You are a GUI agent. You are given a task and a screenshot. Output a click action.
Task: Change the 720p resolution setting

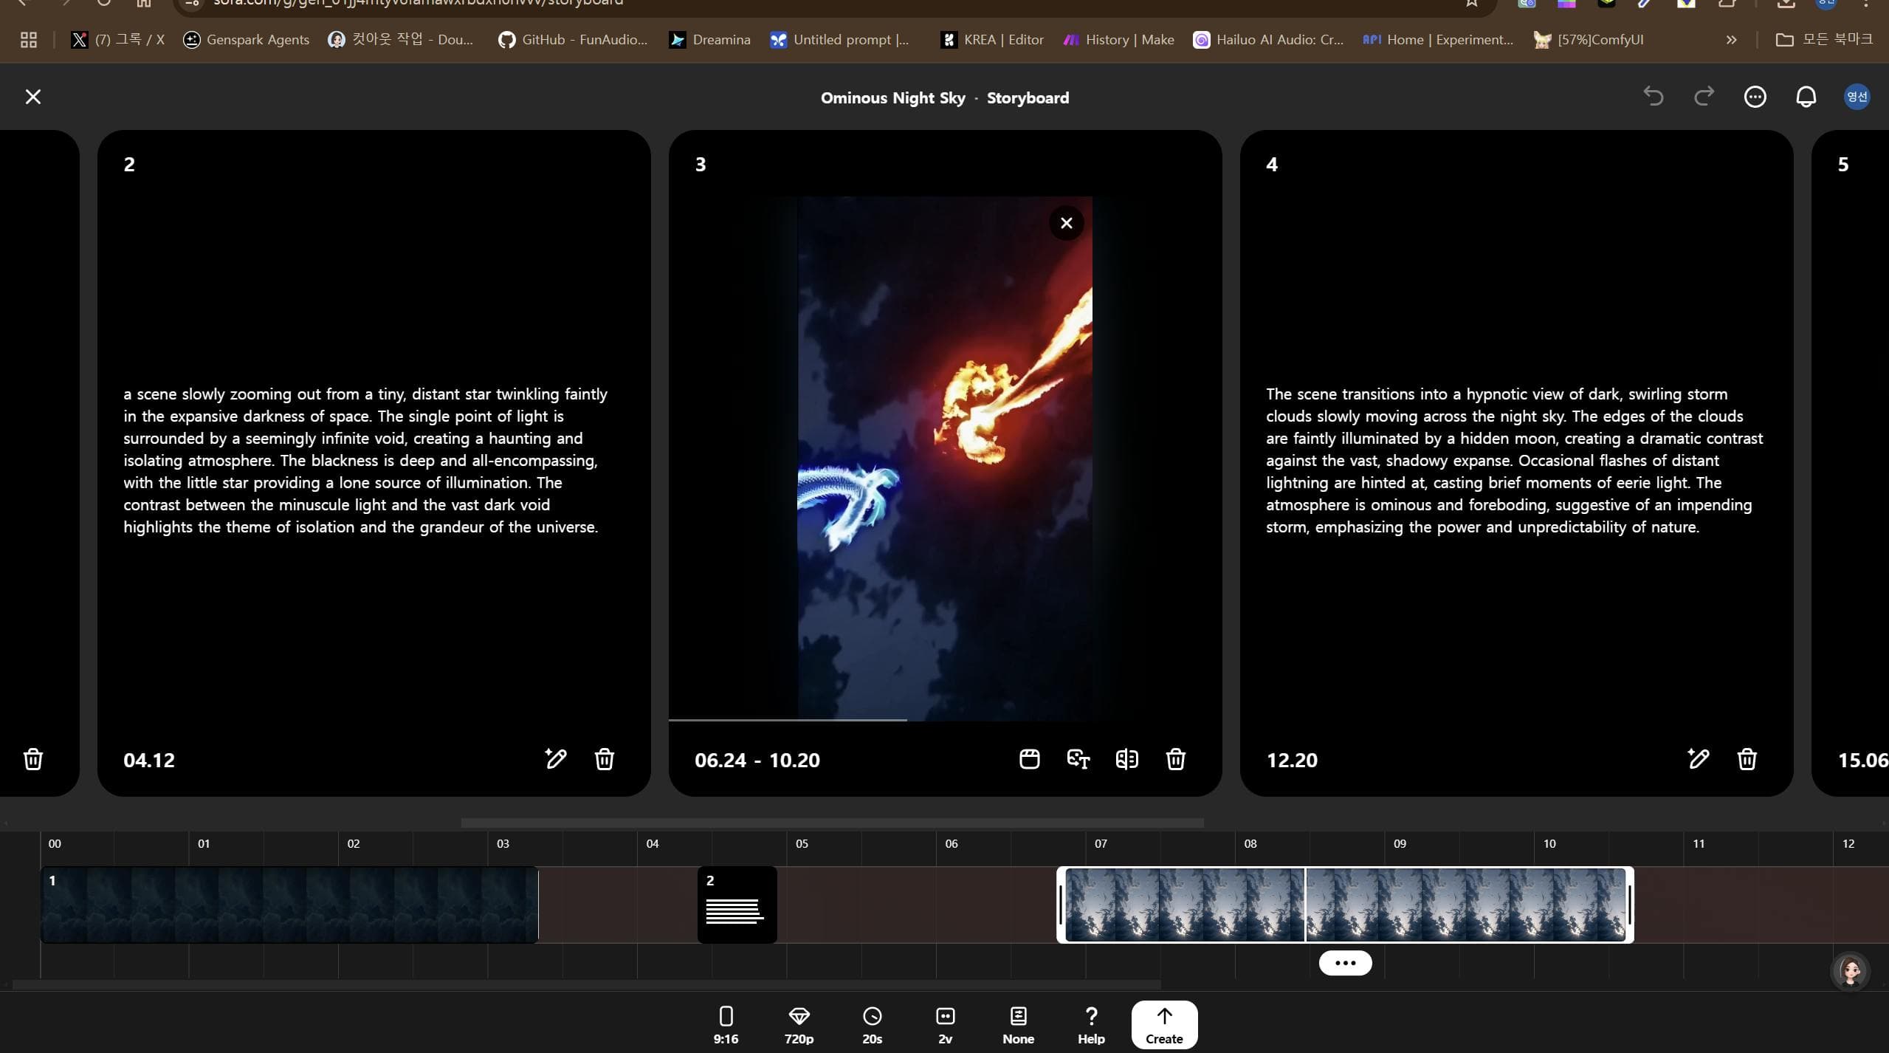[x=799, y=1025]
